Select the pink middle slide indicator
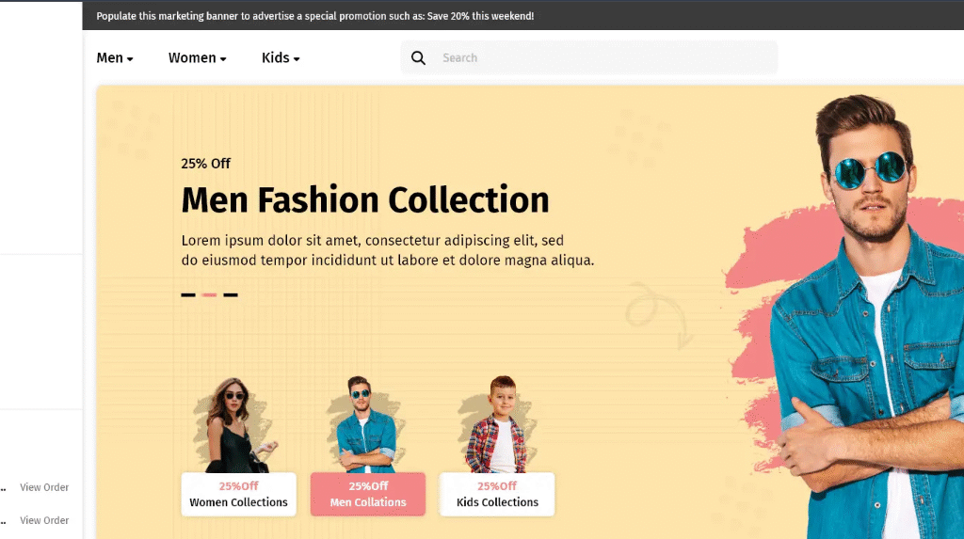 click(209, 295)
